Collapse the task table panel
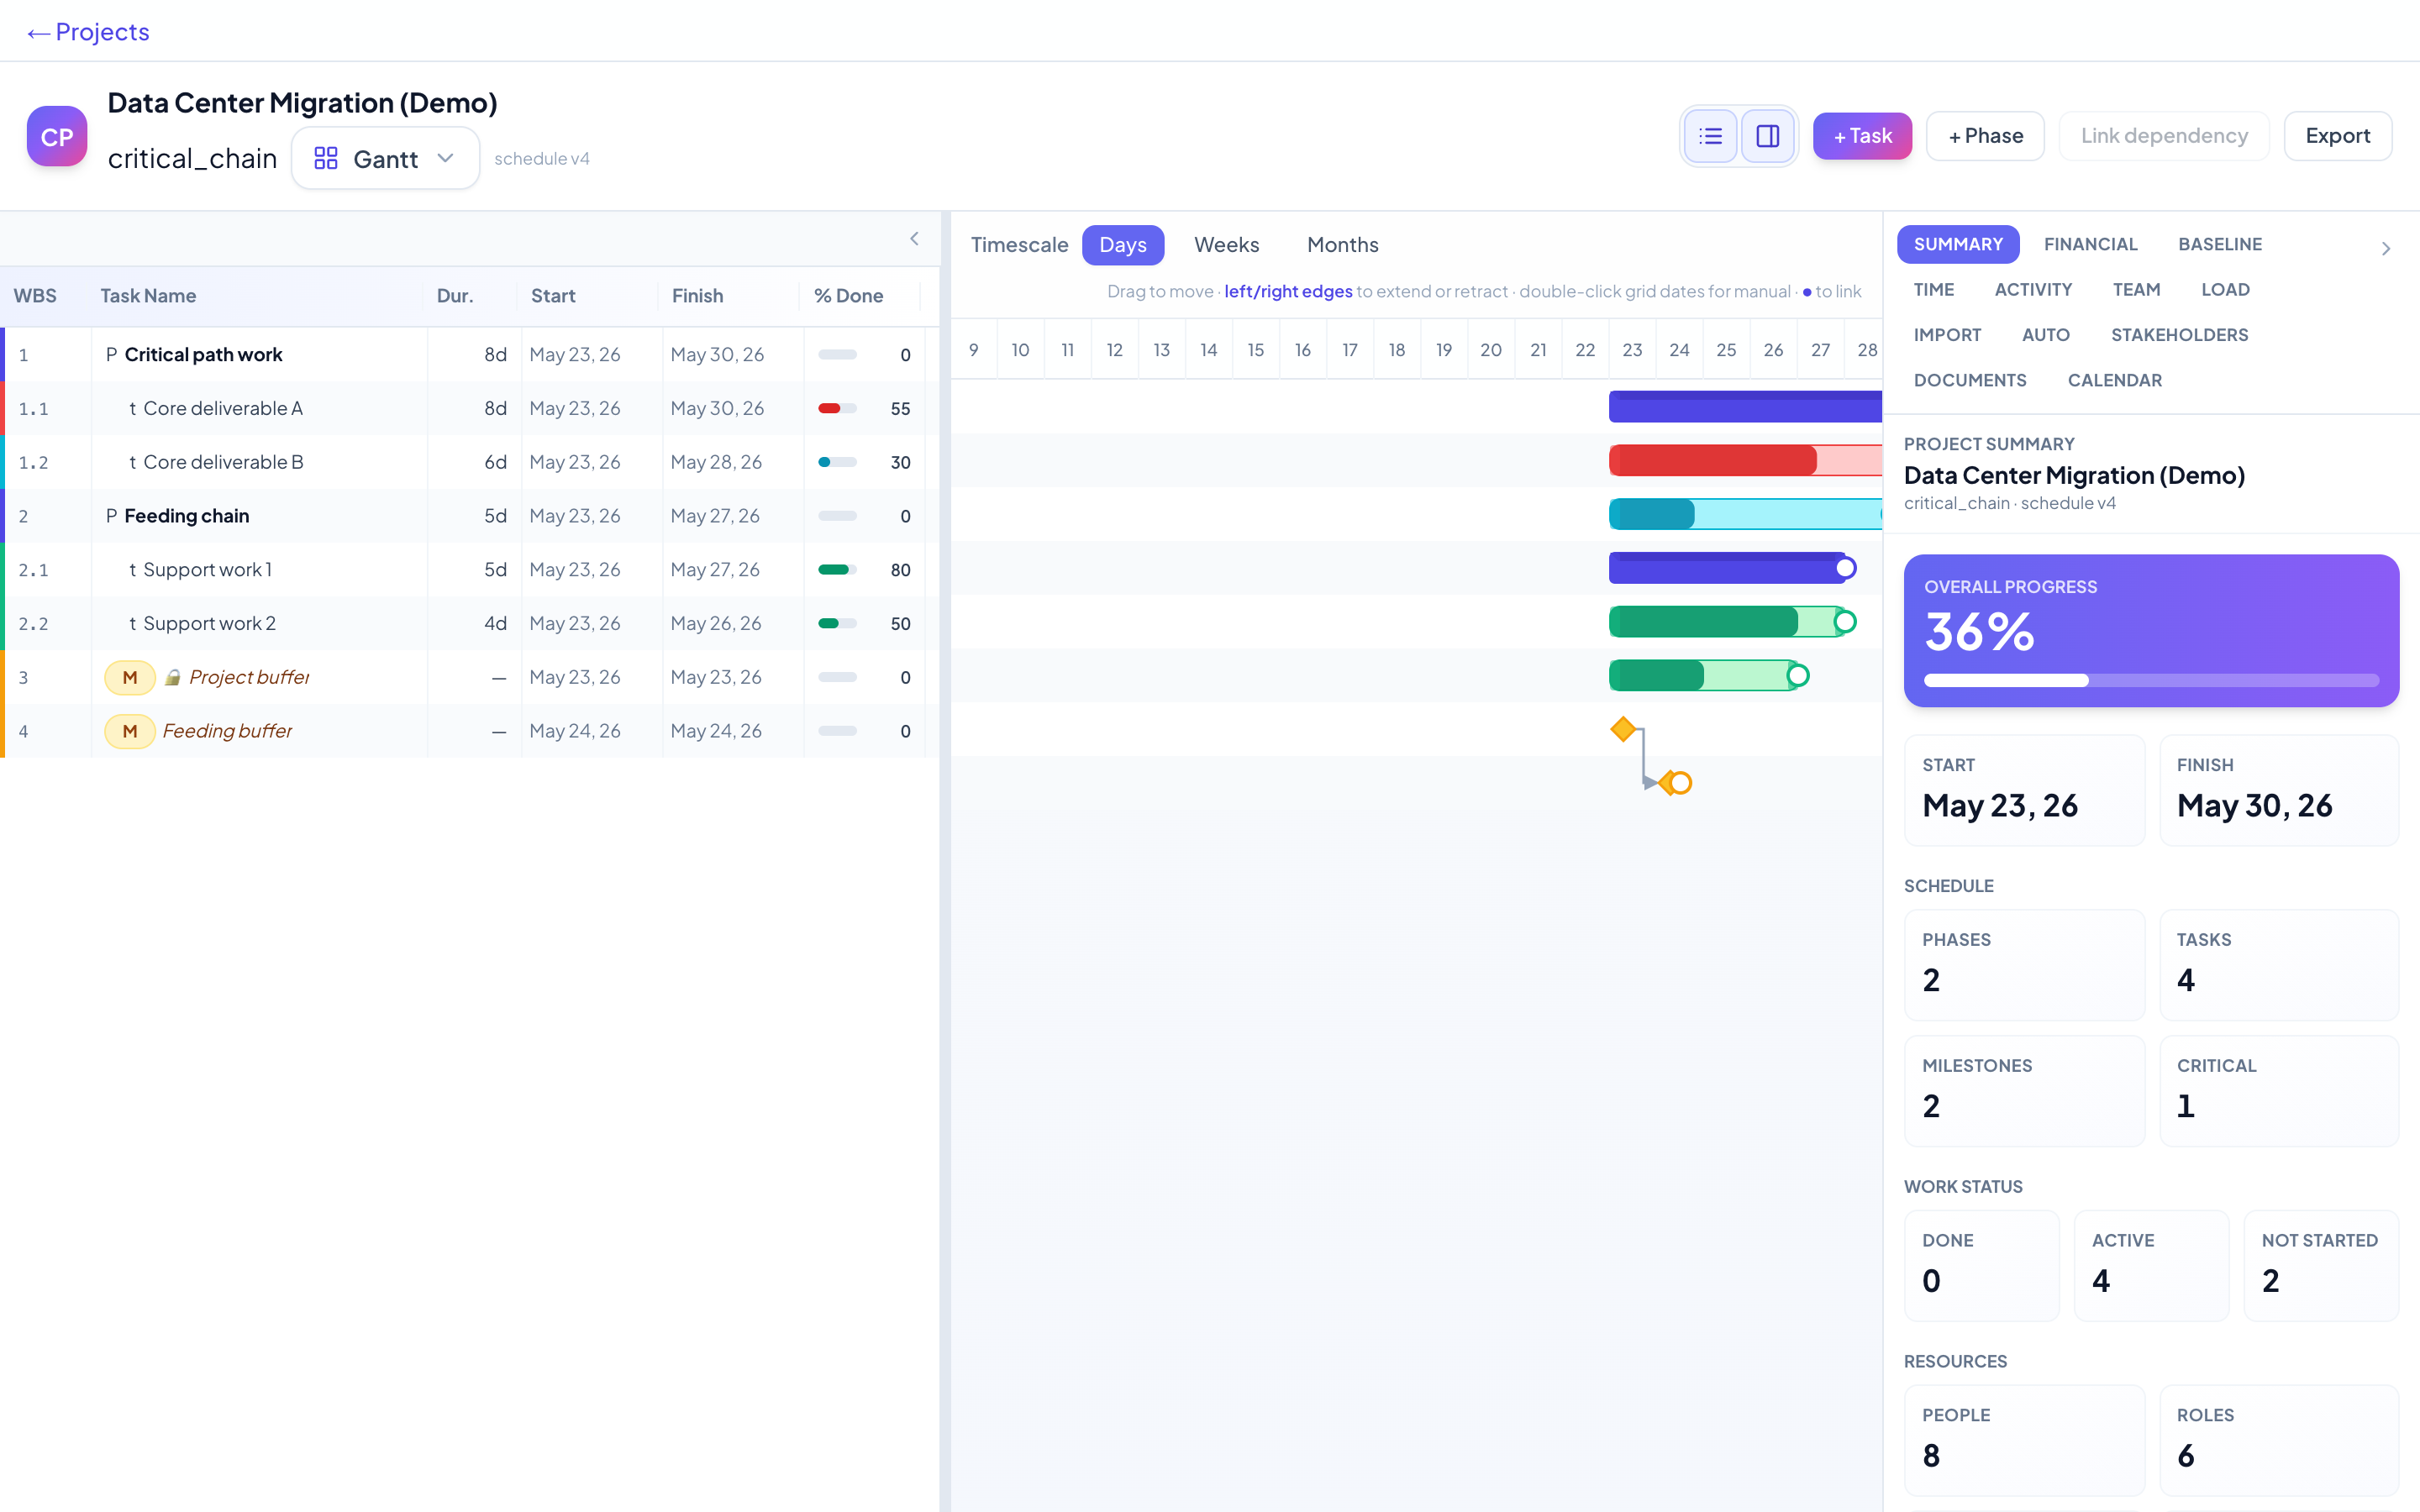 (x=914, y=239)
